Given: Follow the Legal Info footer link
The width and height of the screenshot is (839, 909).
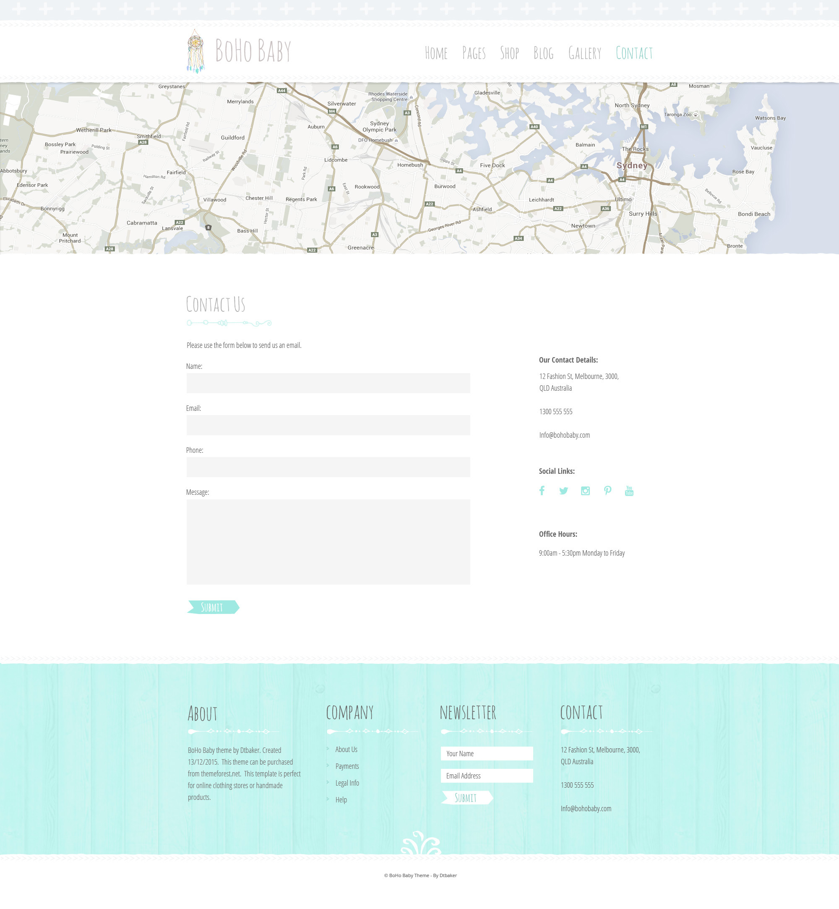Looking at the screenshot, I should coord(347,783).
